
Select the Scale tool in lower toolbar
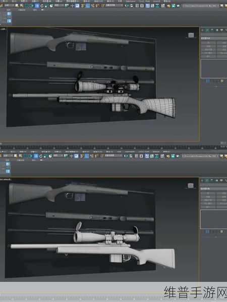[x=45, y=156]
